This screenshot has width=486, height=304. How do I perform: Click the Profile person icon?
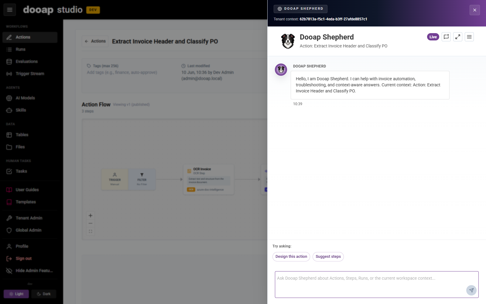[9, 246]
